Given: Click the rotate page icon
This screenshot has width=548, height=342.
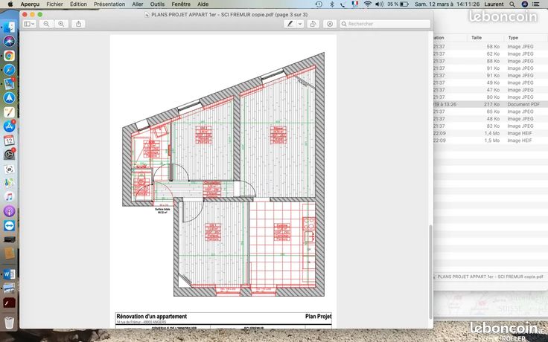Looking at the screenshot, I should (x=313, y=24).
